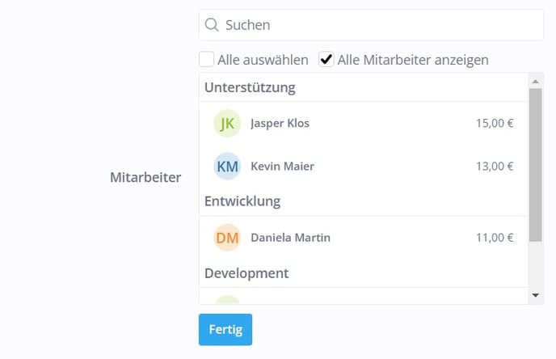This screenshot has height=359, width=556.
Task: Click the Entwicklung group header
Action: coord(242,201)
